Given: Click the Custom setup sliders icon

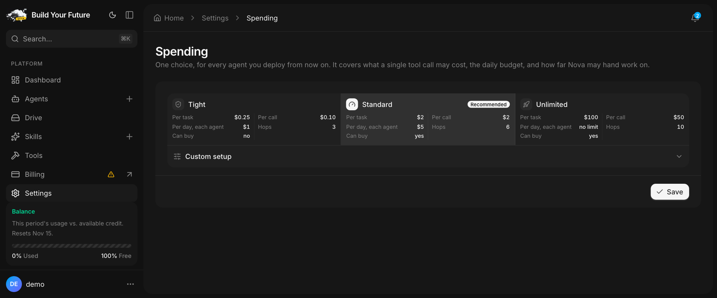Looking at the screenshot, I should pyautogui.click(x=177, y=157).
